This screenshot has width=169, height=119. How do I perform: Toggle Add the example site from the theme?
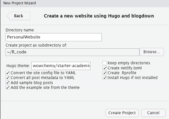click(x=8, y=88)
